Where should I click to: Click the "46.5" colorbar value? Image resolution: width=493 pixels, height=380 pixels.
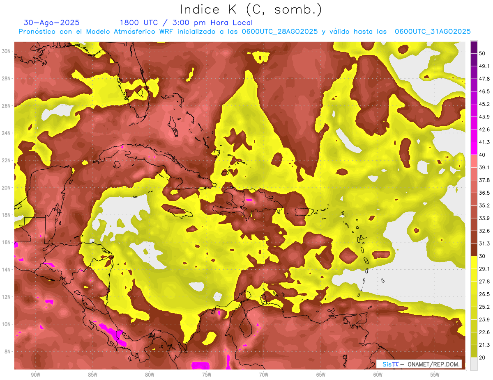pyautogui.click(x=484, y=91)
